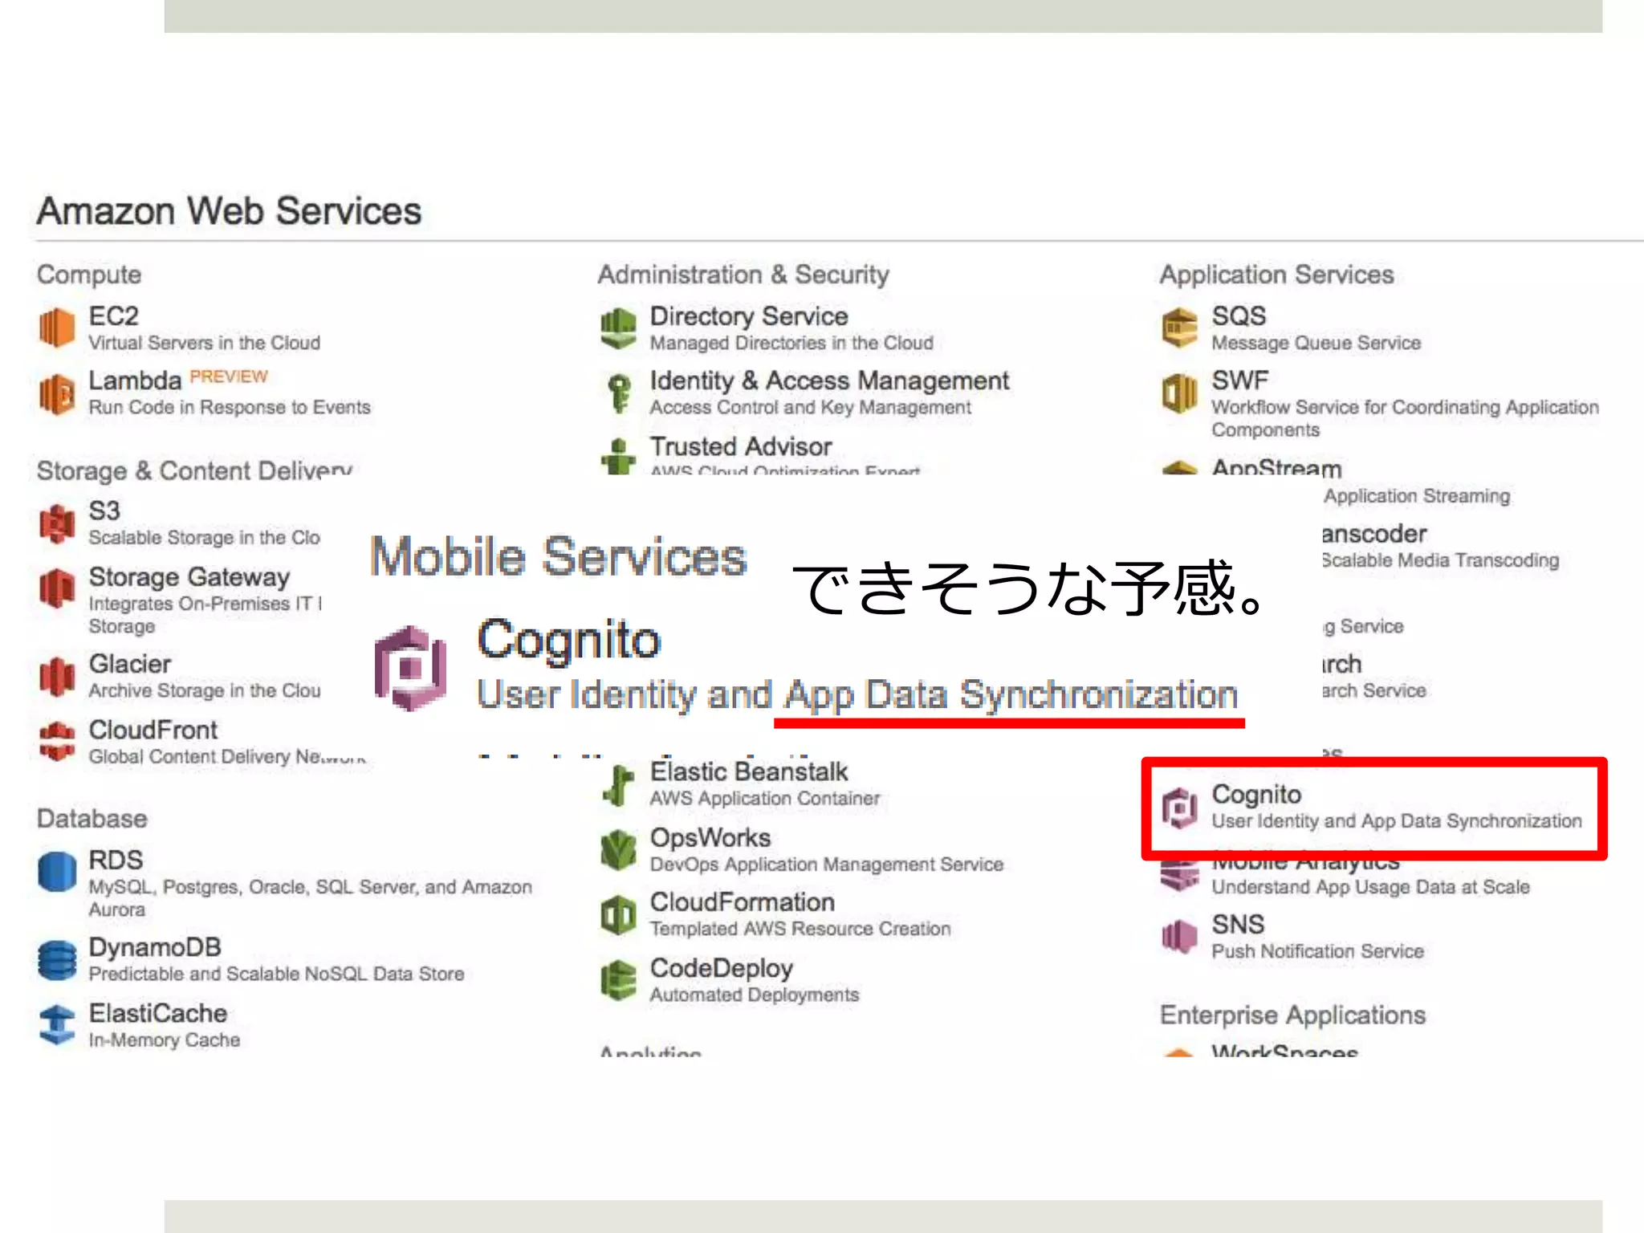Open the Elastic Beanstalk link

pos(748,771)
